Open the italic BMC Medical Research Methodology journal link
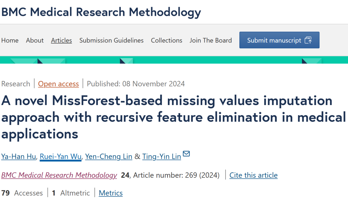 [x=59, y=175]
